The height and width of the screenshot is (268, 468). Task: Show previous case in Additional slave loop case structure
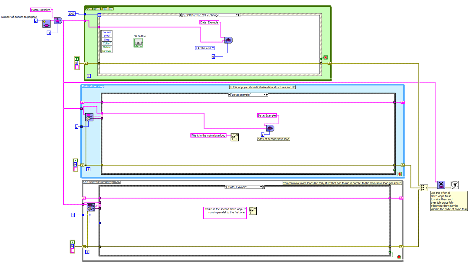[x=226, y=187]
